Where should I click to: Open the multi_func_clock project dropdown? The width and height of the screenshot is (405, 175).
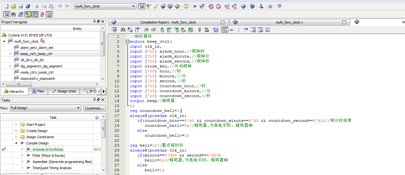[134, 6]
